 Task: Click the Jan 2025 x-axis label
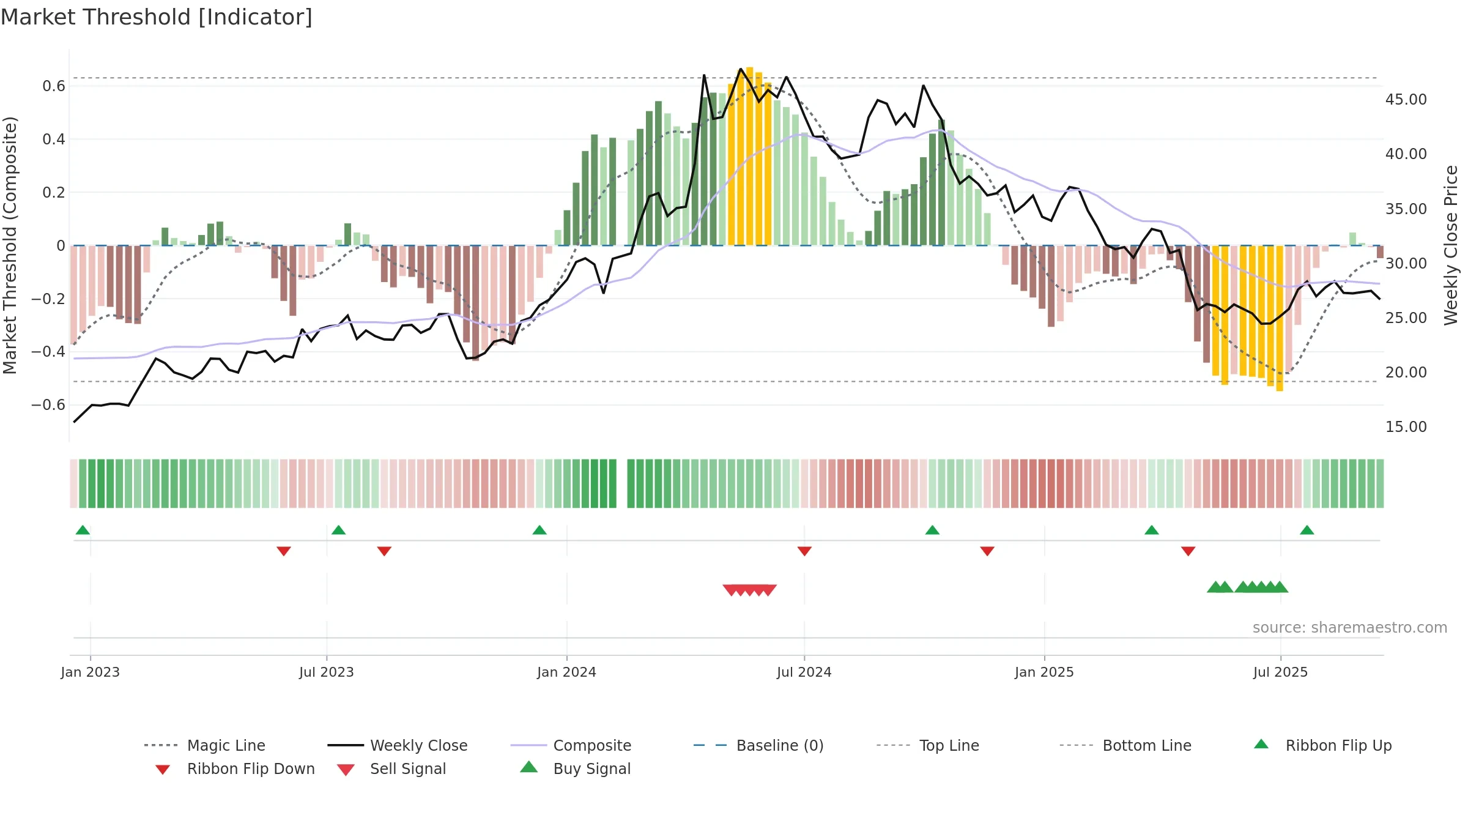click(x=1045, y=672)
